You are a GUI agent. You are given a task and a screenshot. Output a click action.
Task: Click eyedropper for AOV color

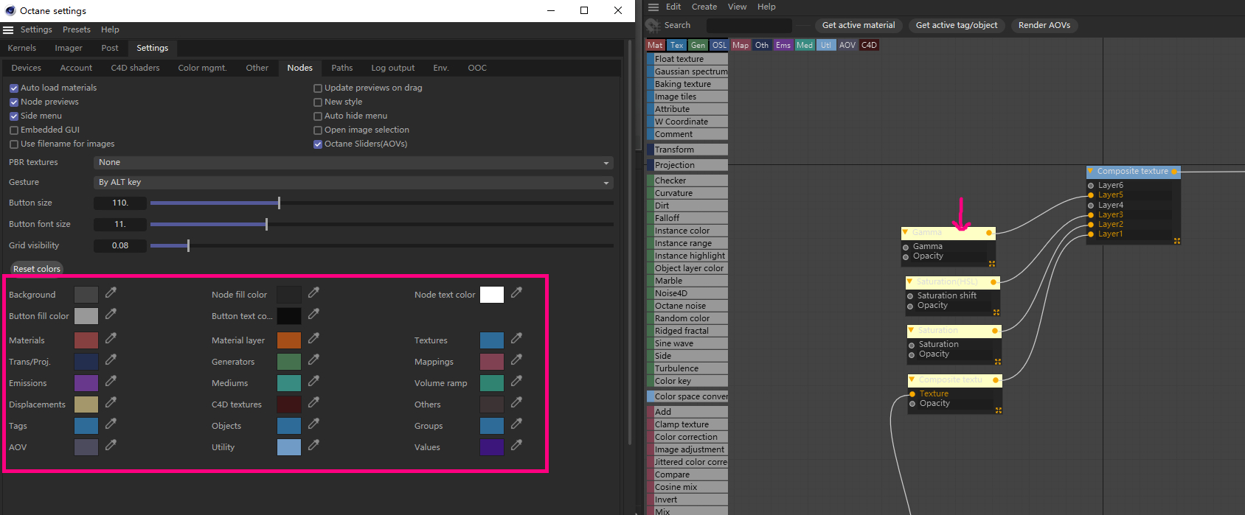111,446
